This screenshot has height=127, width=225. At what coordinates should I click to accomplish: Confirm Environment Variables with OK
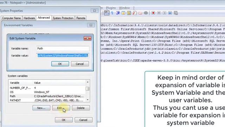coord(64,120)
